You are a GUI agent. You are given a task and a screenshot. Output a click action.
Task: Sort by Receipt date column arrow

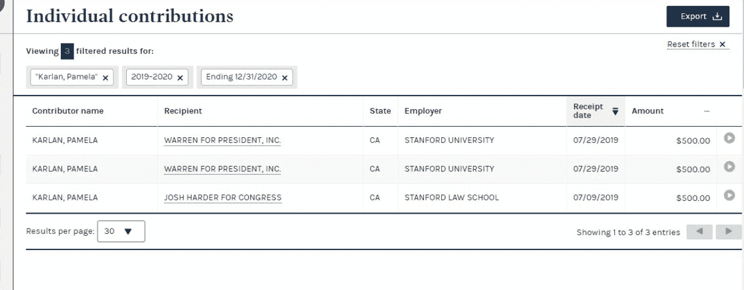click(x=615, y=111)
